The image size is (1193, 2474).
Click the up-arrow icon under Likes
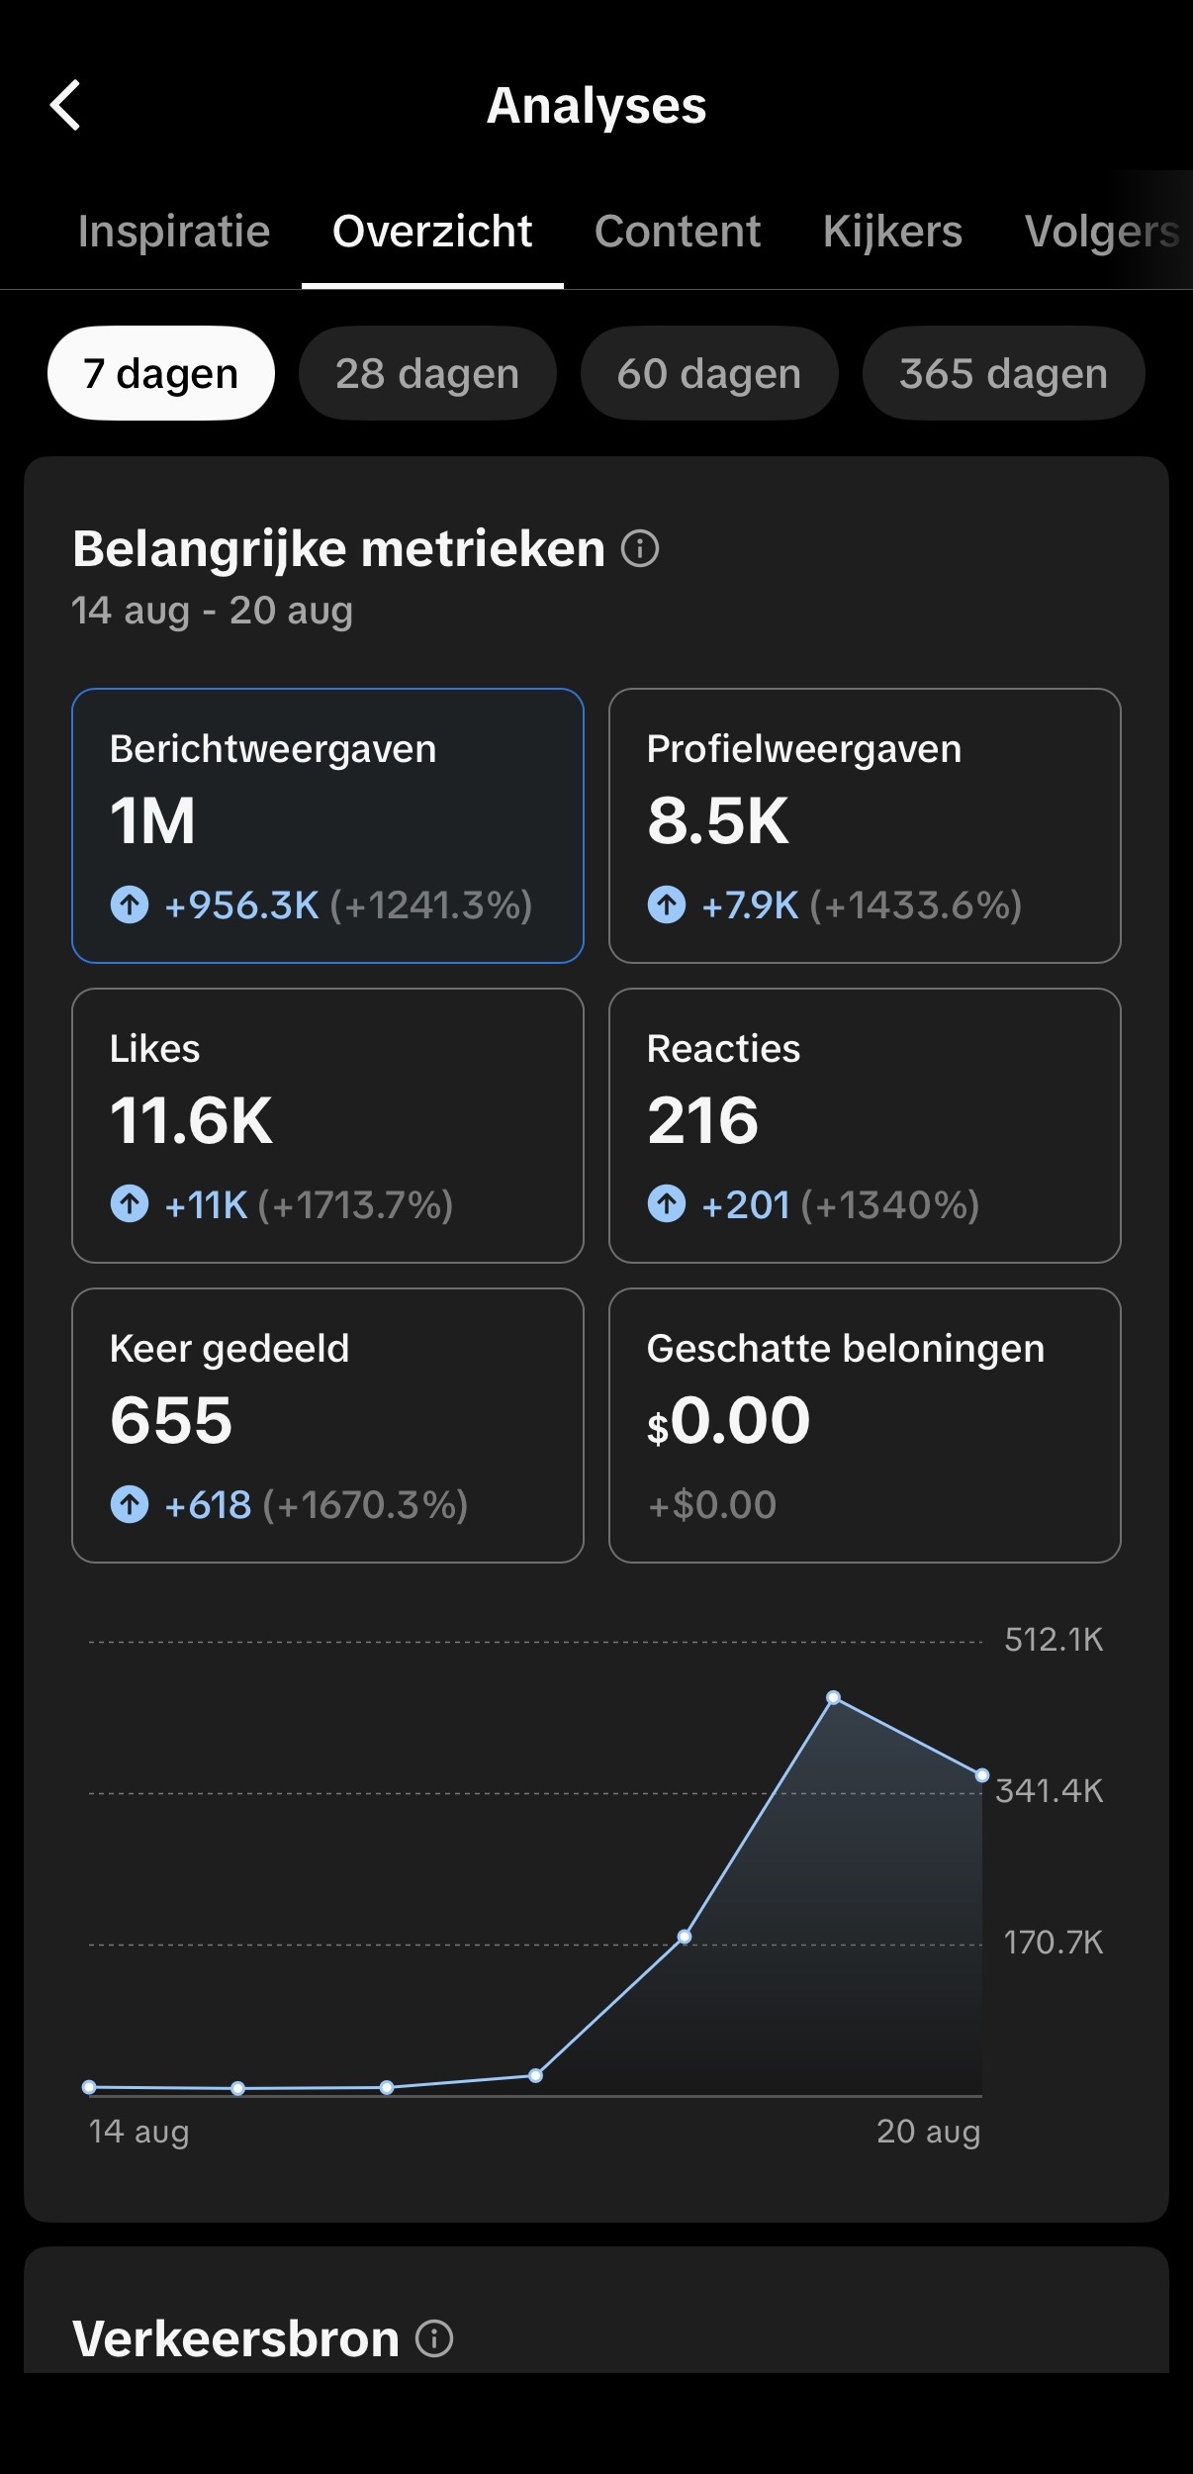[130, 1204]
